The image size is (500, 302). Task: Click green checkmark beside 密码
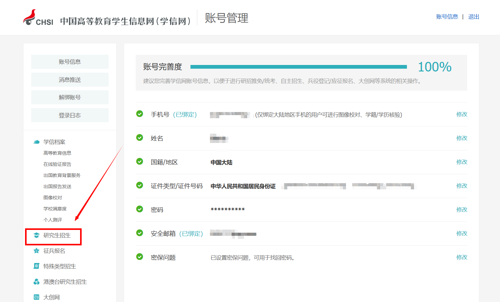click(140, 209)
